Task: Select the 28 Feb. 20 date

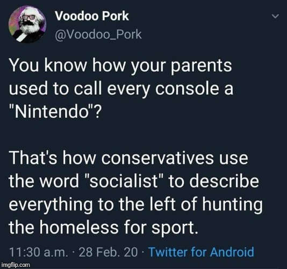Action: click(x=108, y=252)
